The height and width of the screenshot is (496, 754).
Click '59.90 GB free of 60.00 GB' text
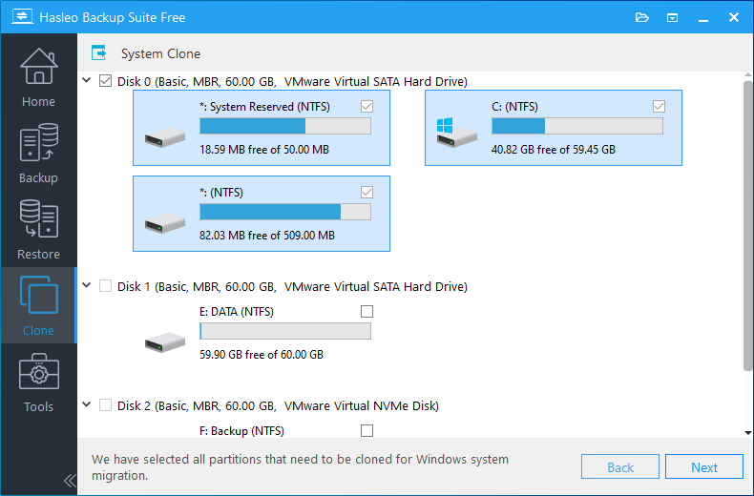(x=262, y=355)
